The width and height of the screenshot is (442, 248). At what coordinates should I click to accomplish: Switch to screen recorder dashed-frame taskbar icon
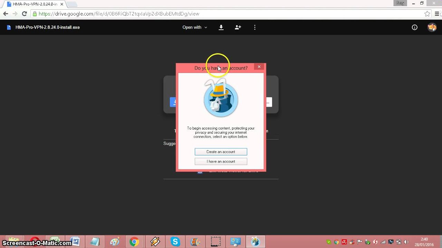click(x=215, y=242)
